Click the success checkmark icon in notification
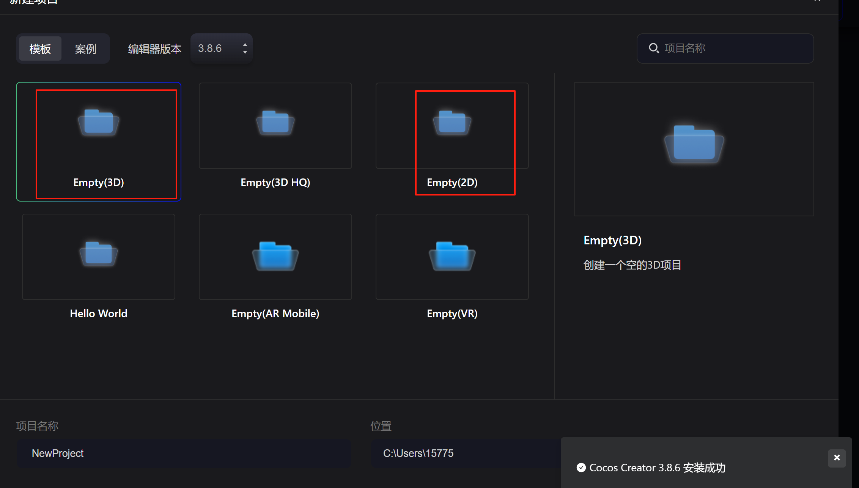The width and height of the screenshot is (859, 488). pos(581,468)
